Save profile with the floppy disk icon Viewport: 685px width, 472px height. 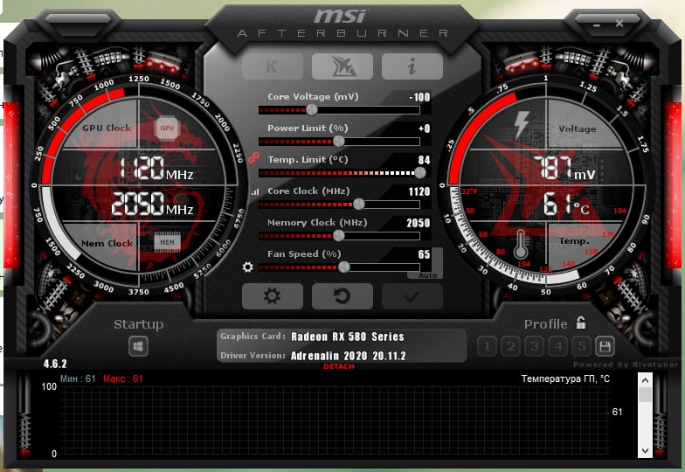coord(605,346)
